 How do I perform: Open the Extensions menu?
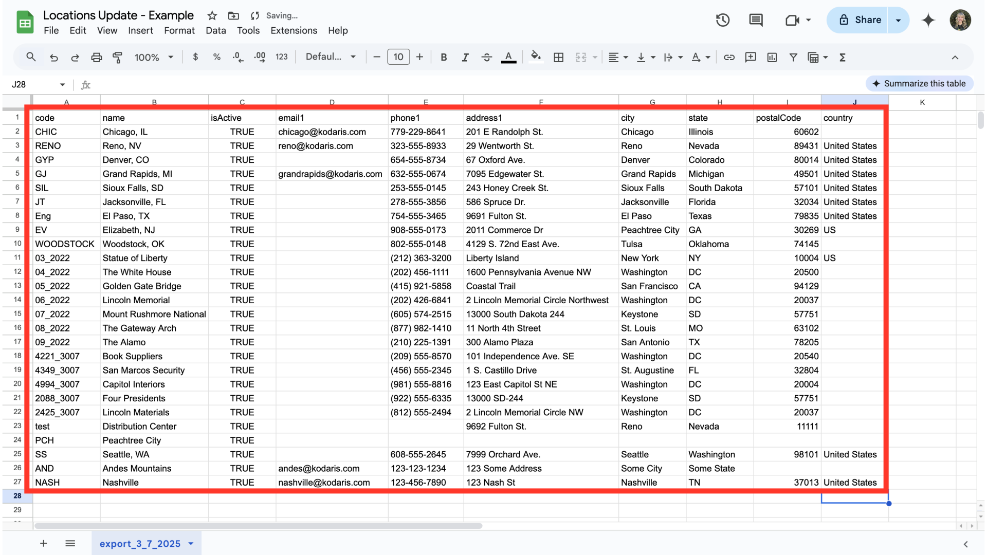(294, 30)
